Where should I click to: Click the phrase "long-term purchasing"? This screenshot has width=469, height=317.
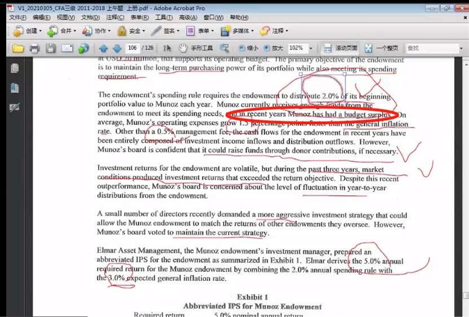[x=190, y=68]
